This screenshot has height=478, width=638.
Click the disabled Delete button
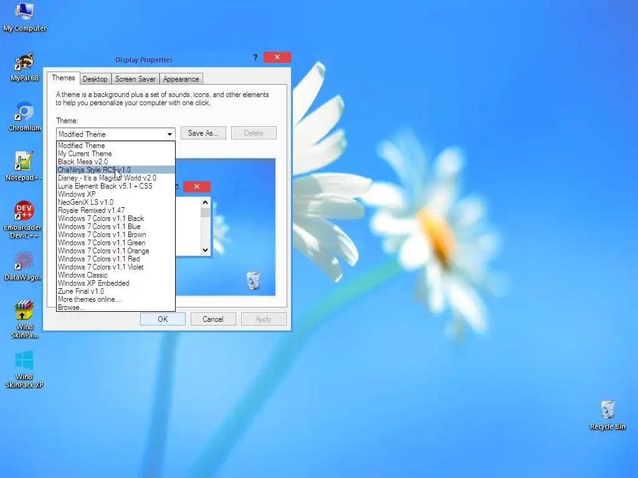[254, 133]
